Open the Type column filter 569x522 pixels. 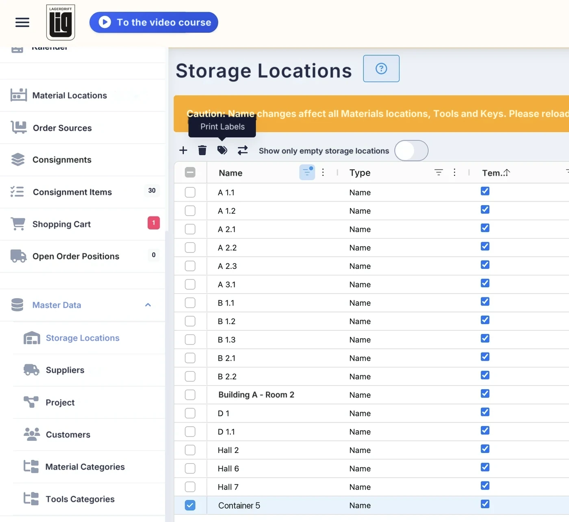coord(439,172)
